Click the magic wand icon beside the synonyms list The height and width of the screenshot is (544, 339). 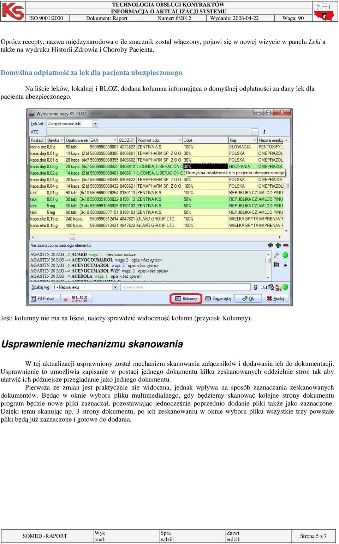(276, 255)
